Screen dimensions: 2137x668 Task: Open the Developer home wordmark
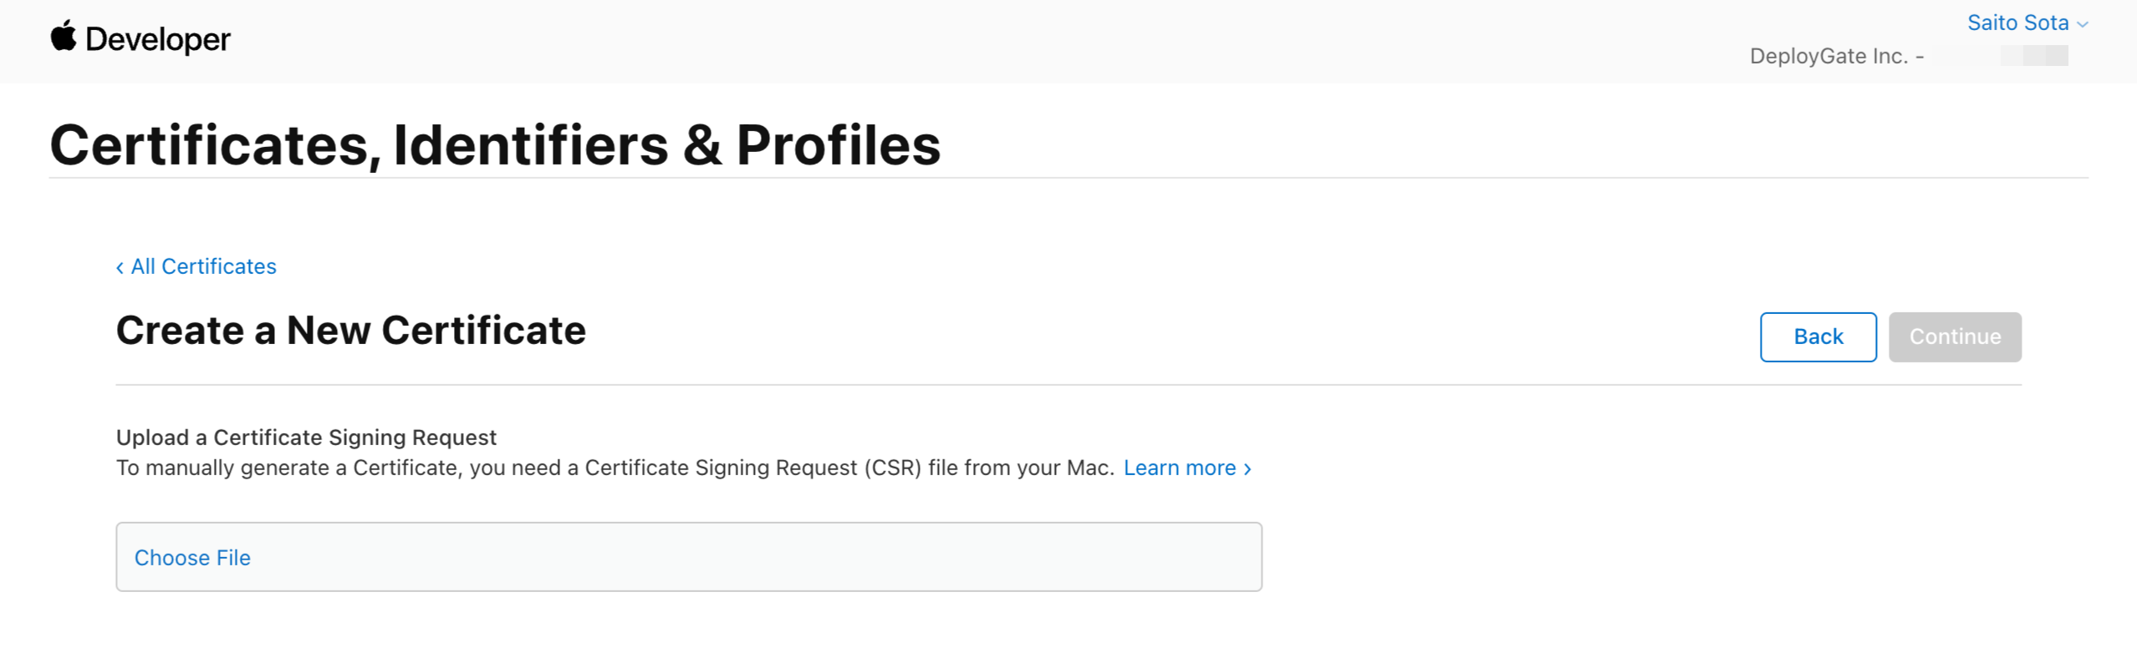[157, 39]
